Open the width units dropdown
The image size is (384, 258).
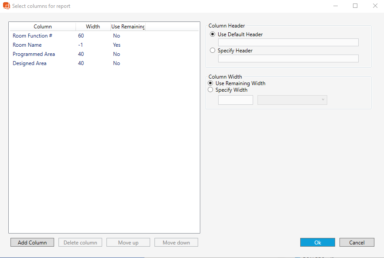(x=292, y=100)
